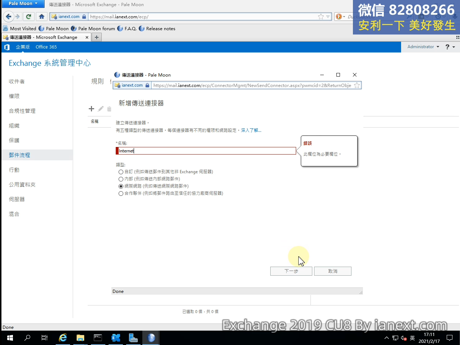Click the Office logo icon in the blue header

tap(7, 47)
